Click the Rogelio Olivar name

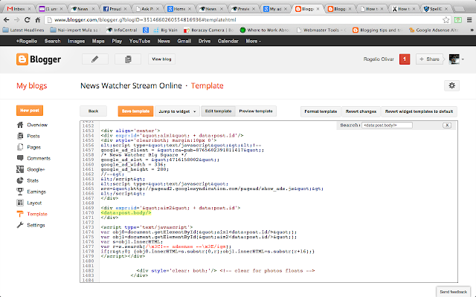tap(379, 59)
